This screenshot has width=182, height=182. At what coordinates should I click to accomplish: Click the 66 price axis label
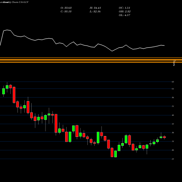tap(173, 82)
